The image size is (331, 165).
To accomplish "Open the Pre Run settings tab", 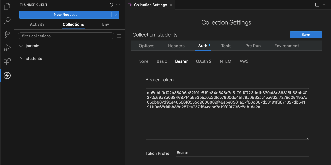I will [253, 46].
